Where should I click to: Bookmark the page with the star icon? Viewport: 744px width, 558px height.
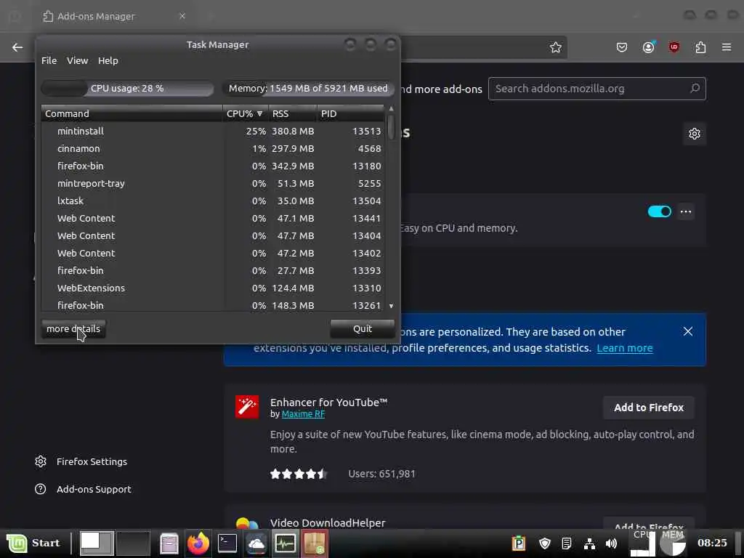556,47
